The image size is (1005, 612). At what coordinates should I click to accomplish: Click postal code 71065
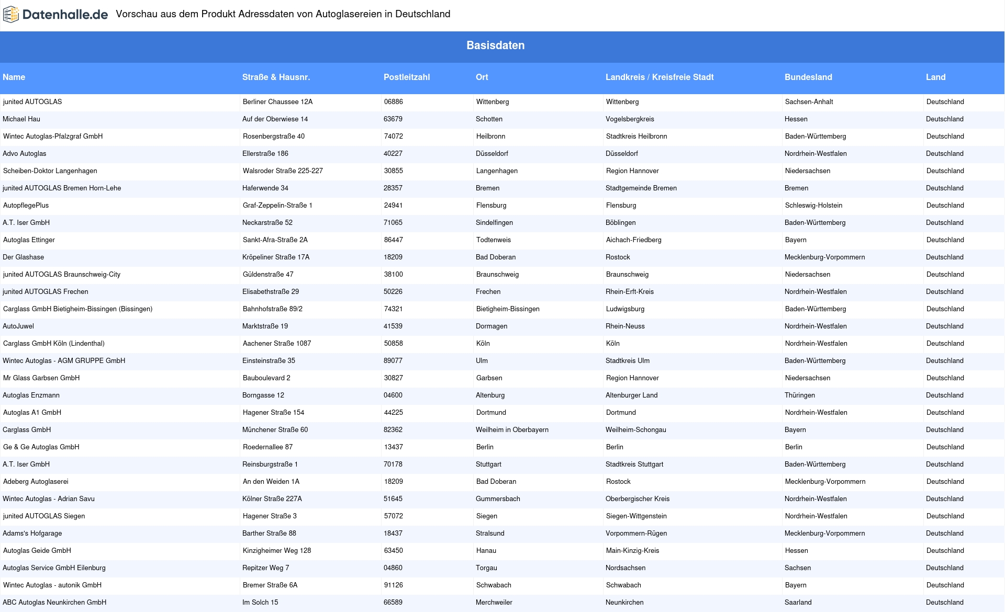click(393, 223)
